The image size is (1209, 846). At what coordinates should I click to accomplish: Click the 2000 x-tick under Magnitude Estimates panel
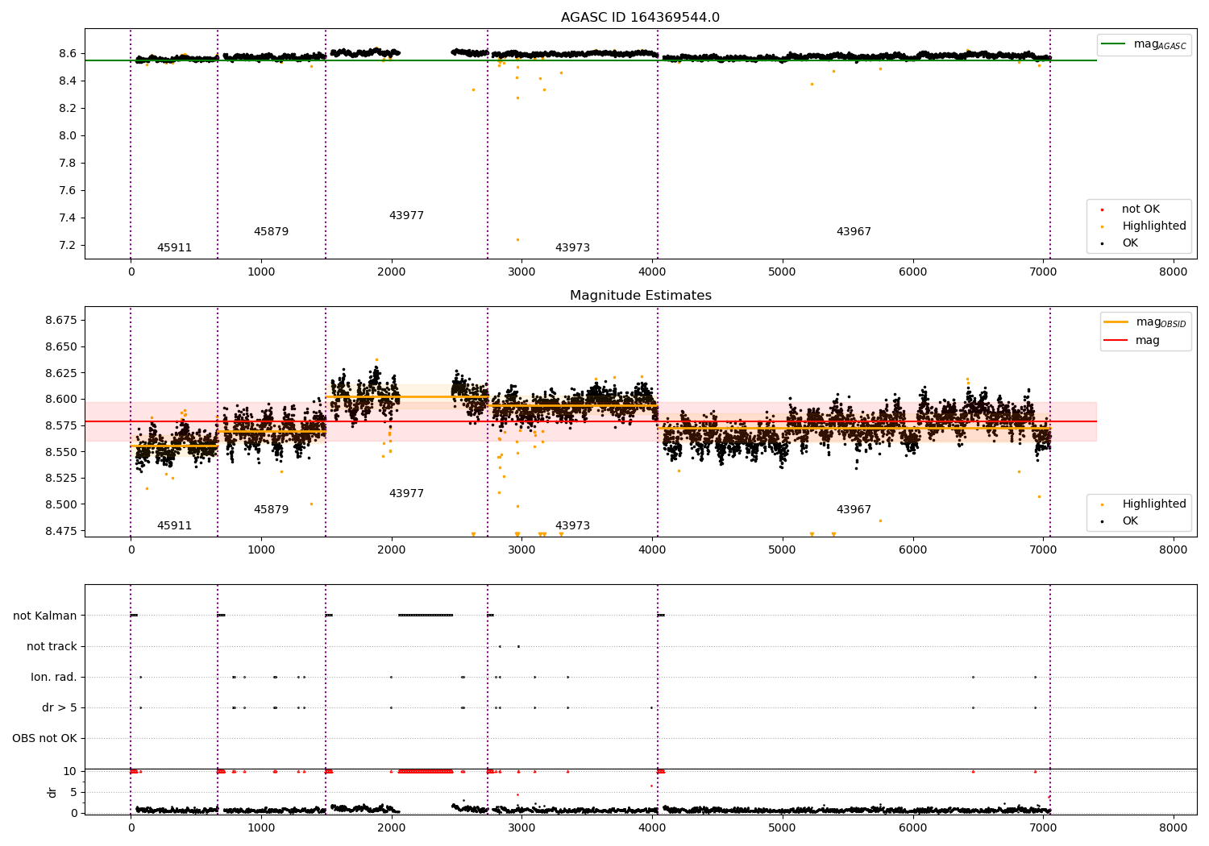392,550
